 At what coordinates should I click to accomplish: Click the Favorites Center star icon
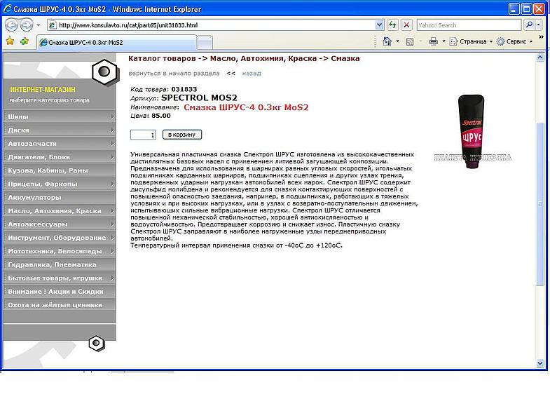pyautogui.click(x=11, y=41)
